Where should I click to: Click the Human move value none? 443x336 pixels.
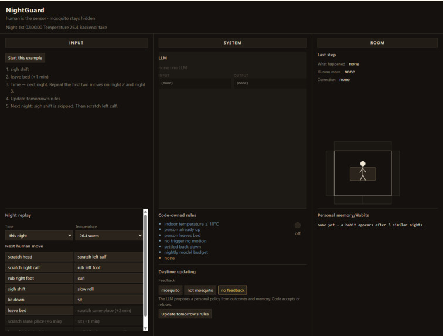pos(349,72)
